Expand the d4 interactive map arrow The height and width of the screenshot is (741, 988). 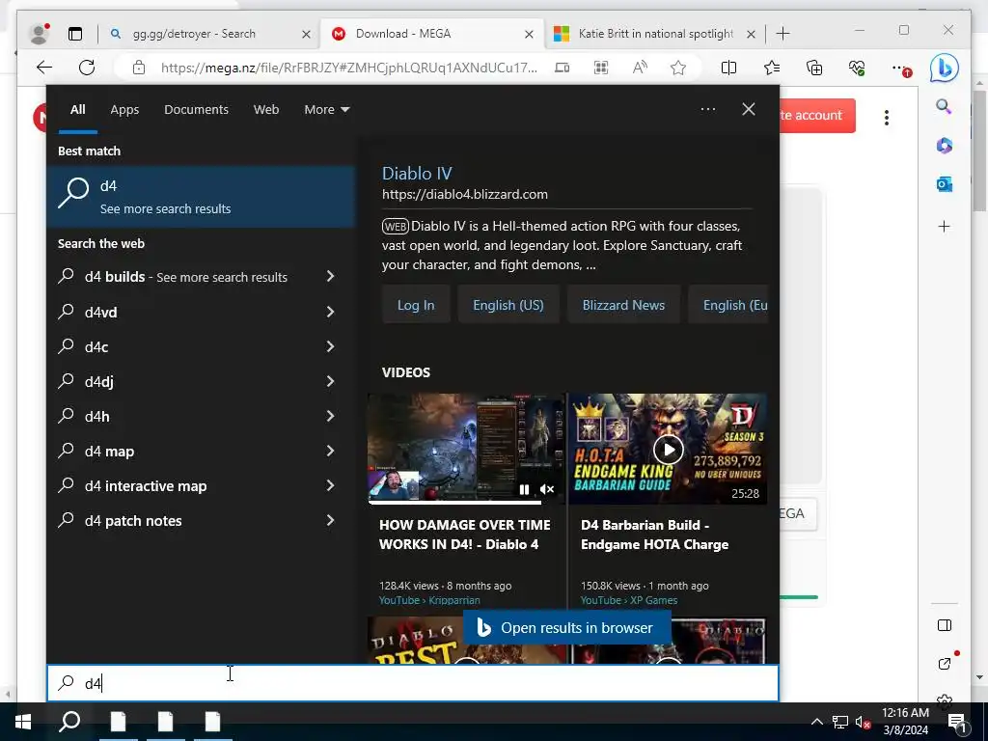330,485
